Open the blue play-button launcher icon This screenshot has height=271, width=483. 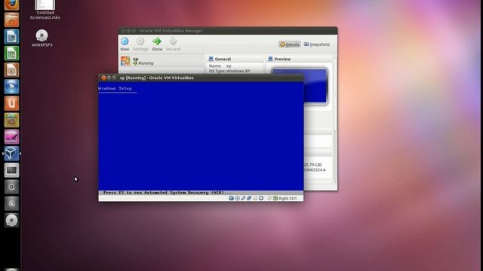pos(12,87)
